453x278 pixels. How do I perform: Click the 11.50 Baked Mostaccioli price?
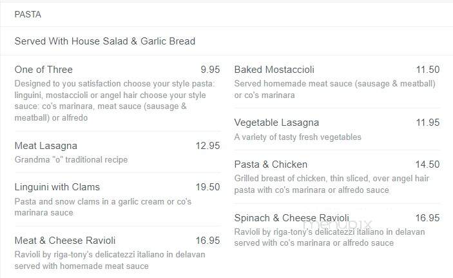coord(428,70)
